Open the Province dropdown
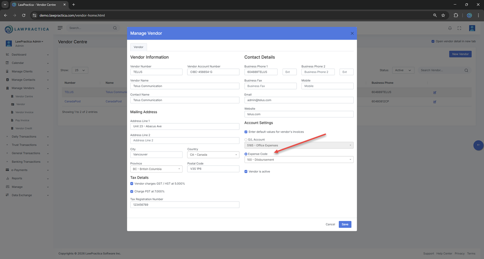This screenshot has height=259, width=484. pos(156,169)
